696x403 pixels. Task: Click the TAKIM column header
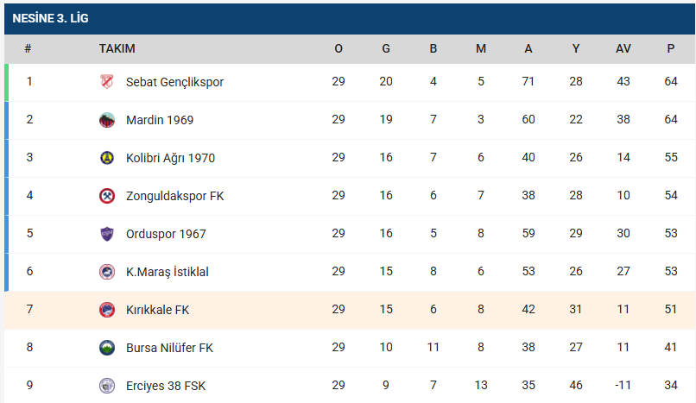117,49
